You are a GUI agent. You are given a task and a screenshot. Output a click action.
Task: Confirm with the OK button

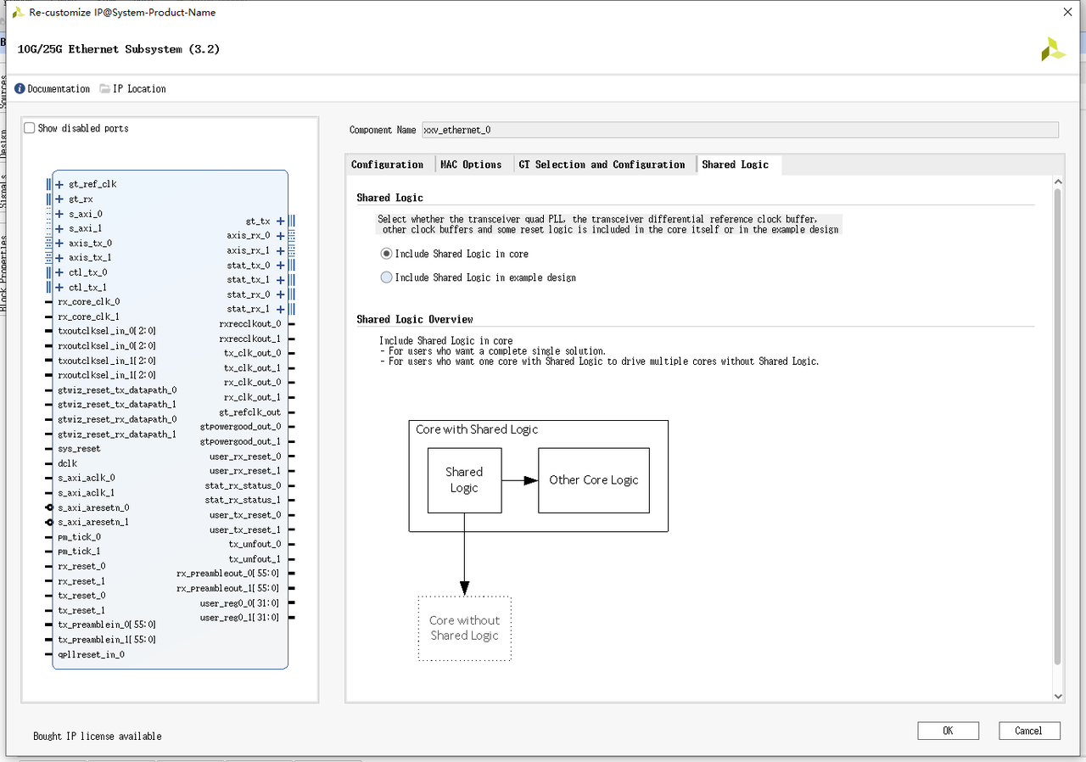948,731
